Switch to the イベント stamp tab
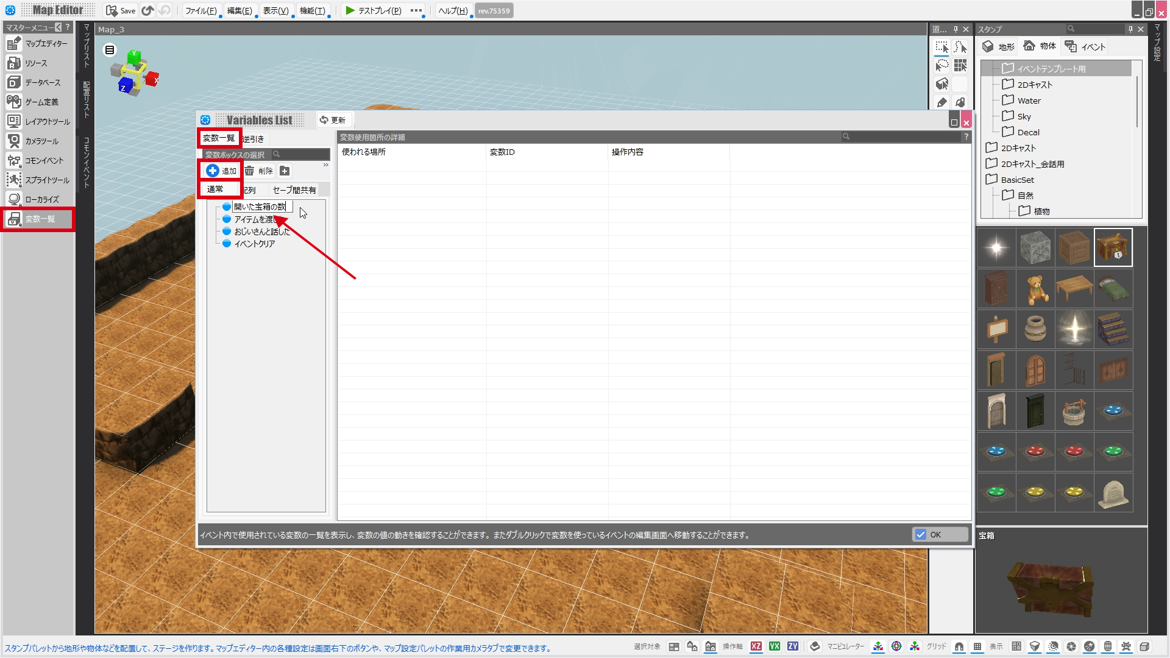This screenshot has width=1170, height=658. [1085, 46]
